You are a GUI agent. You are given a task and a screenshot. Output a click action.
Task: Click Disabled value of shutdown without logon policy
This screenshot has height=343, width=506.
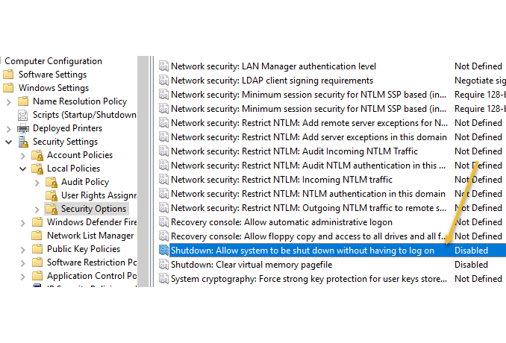pyautogui.click(x=471, y=251)
